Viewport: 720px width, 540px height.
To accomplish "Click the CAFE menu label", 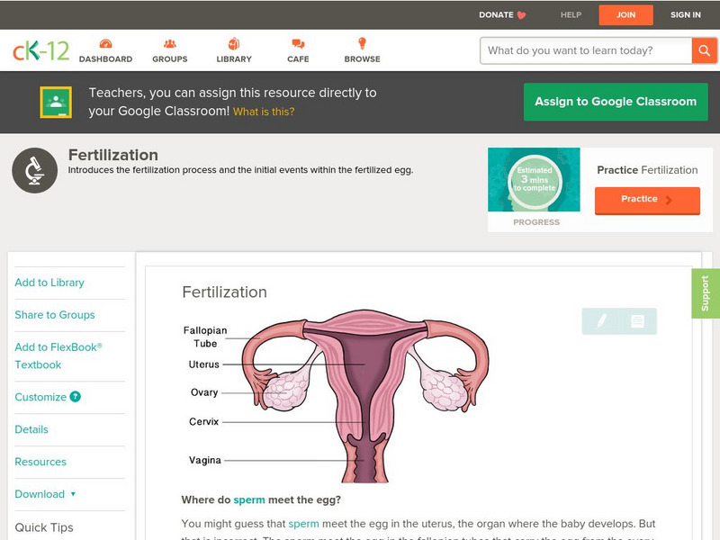I will pyautogui.click(x=298, y=59).
